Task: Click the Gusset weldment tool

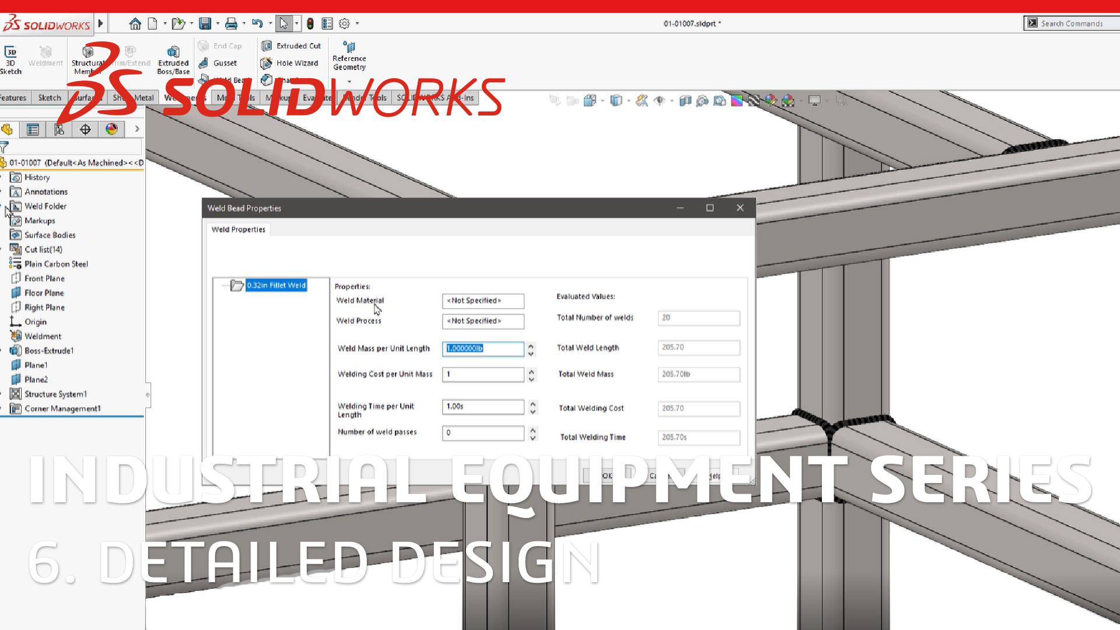Action: click(218, 63)
